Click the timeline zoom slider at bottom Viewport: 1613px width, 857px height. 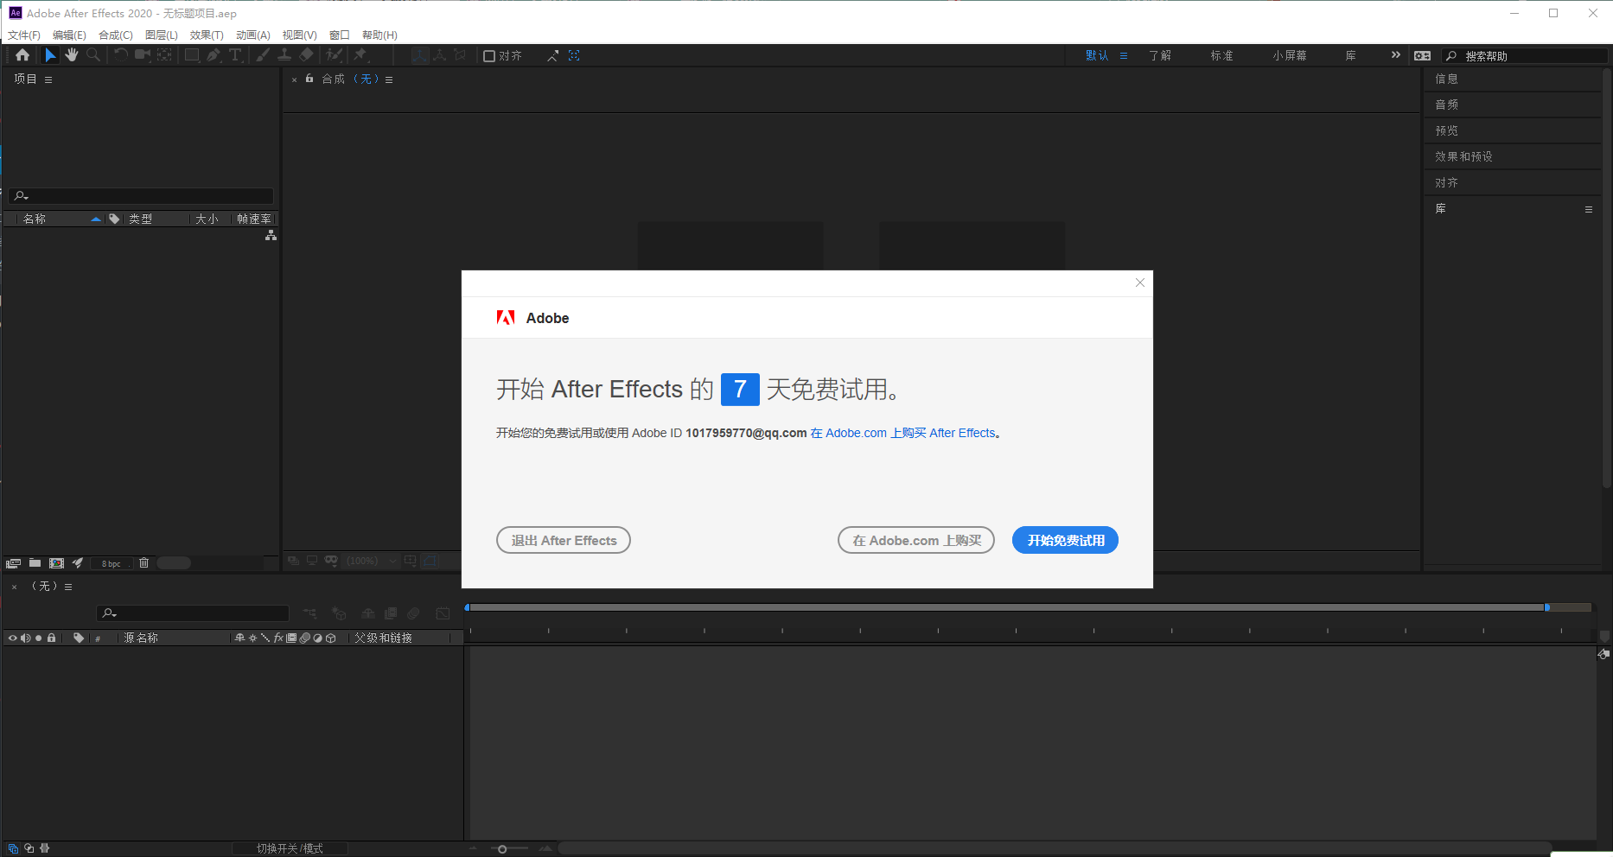[x=502, y=849]
